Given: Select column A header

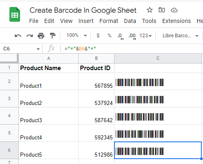Looking at the screenshot, I should click(48, 58).
